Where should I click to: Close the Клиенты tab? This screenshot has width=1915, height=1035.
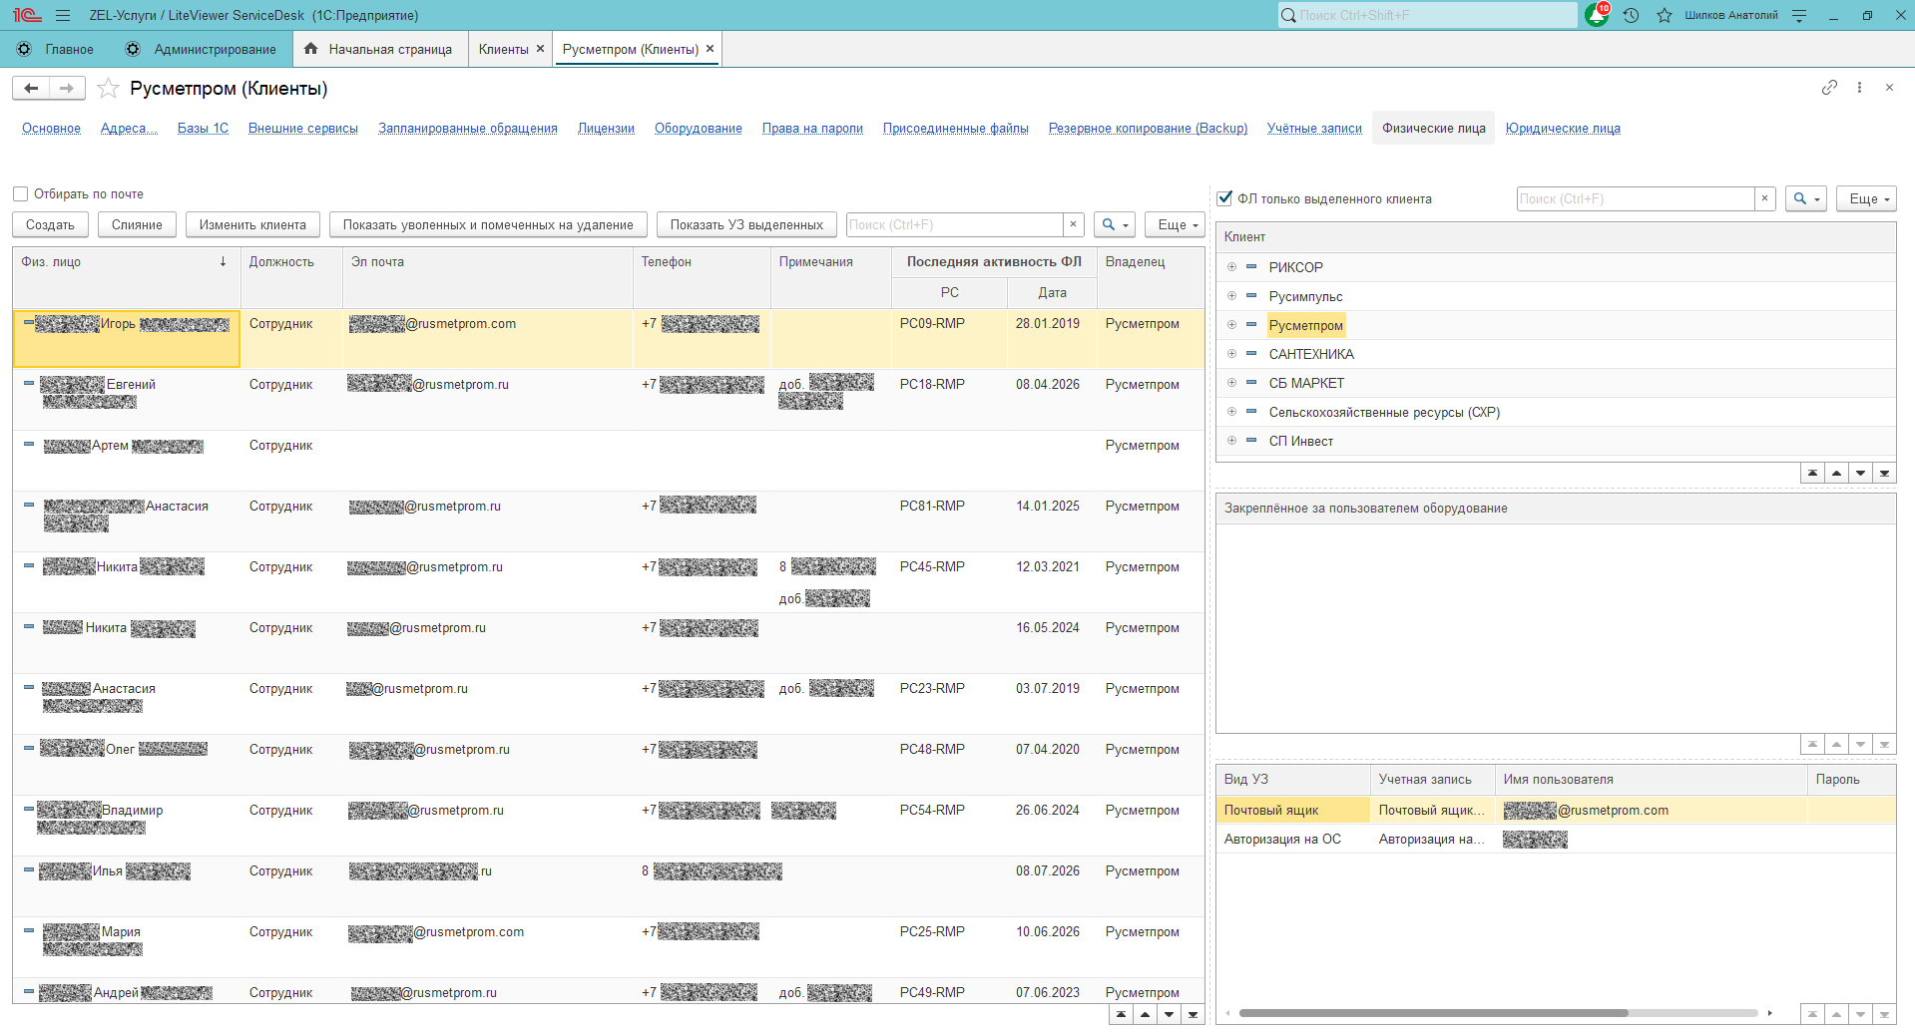541,49
